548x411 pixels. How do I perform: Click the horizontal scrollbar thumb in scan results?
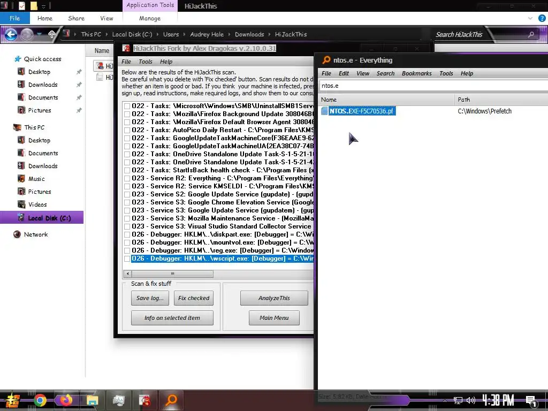pos(172,273)
